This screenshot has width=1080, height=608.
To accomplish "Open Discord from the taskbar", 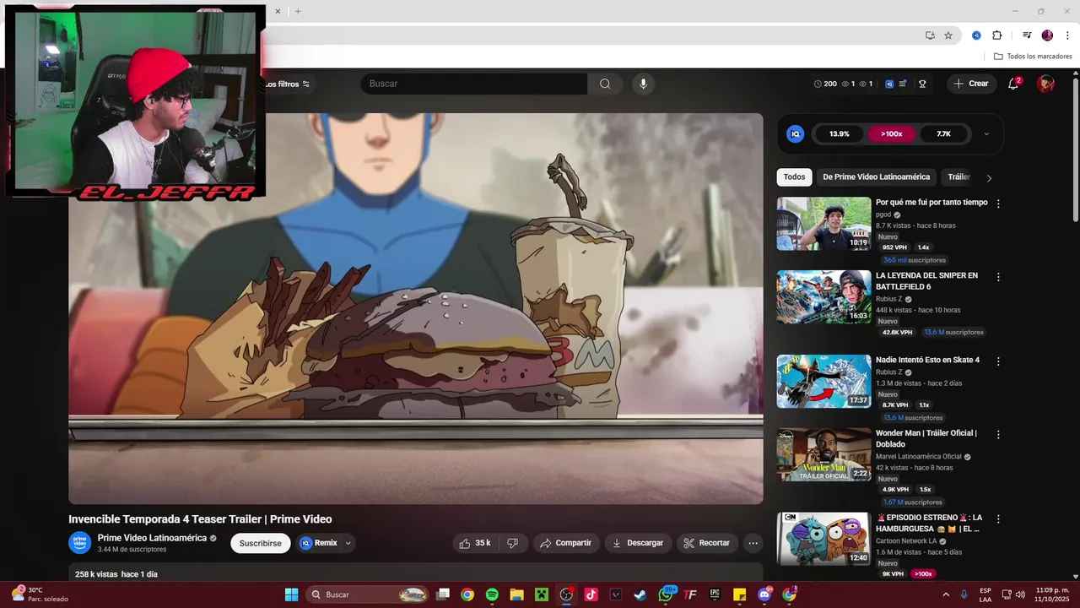I will [764, 594].
